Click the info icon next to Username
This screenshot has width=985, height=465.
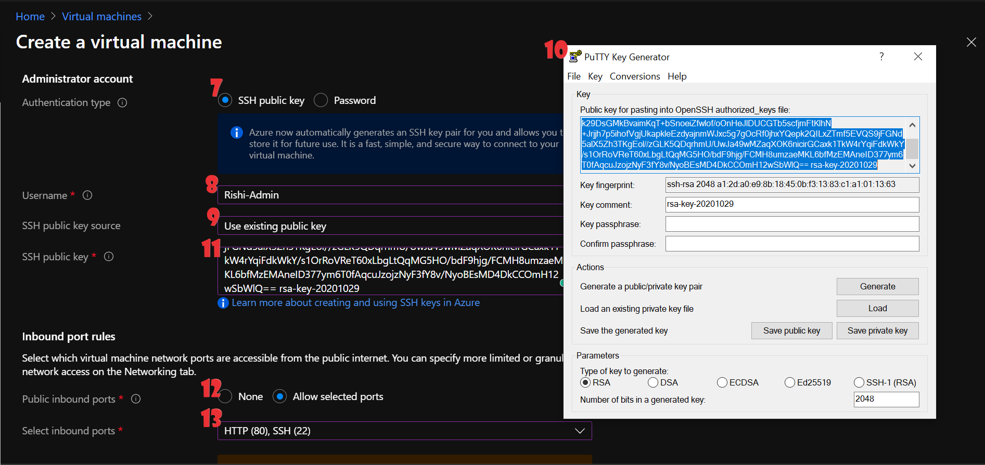coord(87,195)
